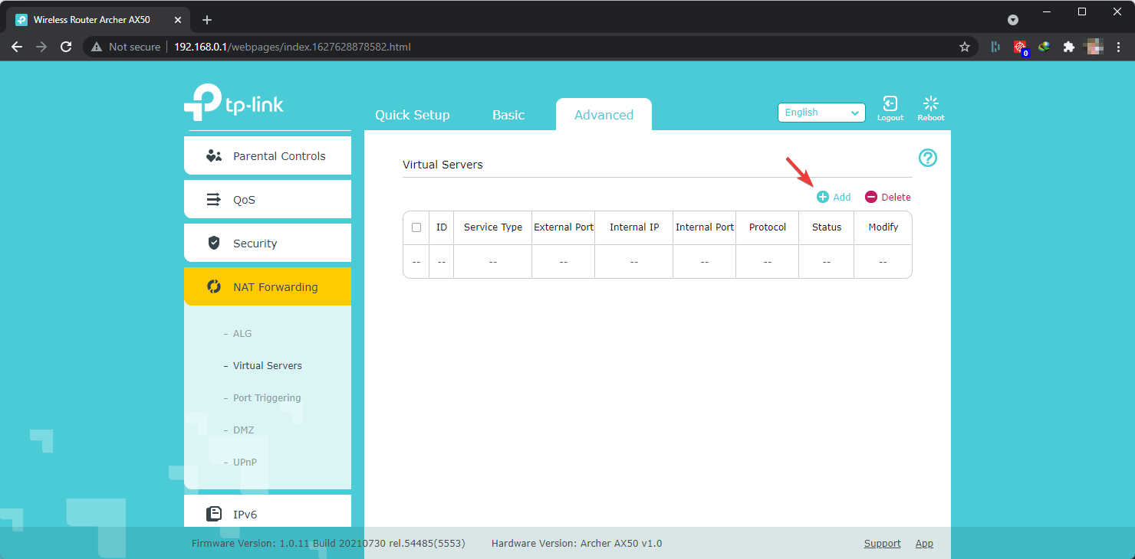
Task: Click the App link in footer
Action: pos(924,544)
